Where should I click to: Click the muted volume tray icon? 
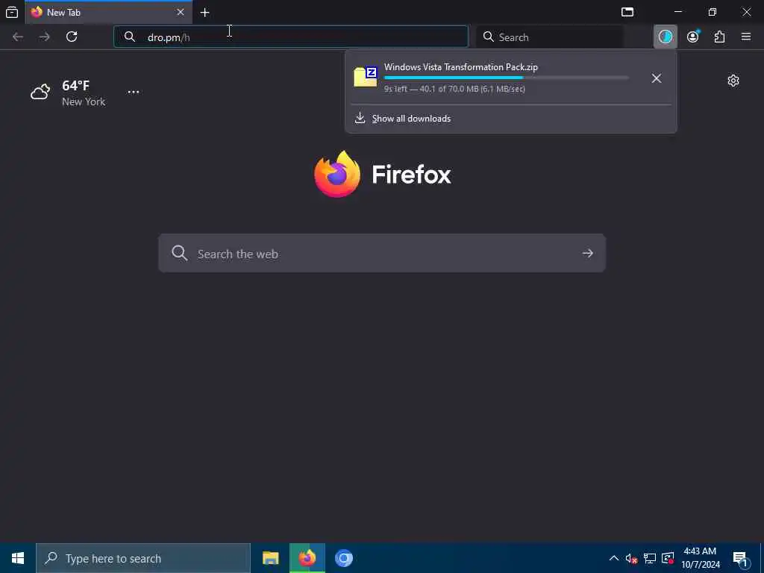click(631, 558)
